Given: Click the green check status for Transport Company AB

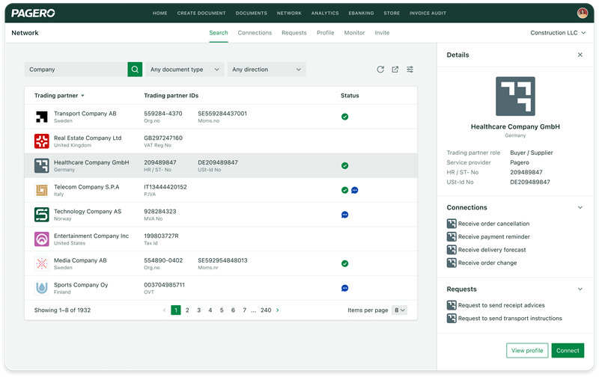Looking at the screenshot, I should (344, 117).
